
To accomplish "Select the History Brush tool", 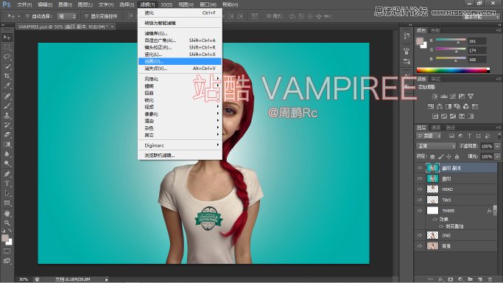I will (x=7, y=125).
